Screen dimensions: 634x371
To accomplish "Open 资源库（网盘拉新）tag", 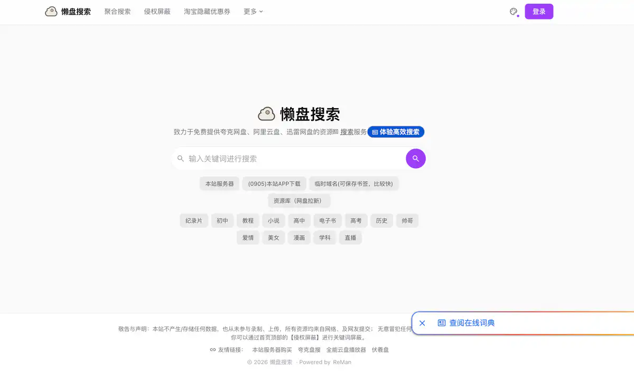I will tap(299, 201).
